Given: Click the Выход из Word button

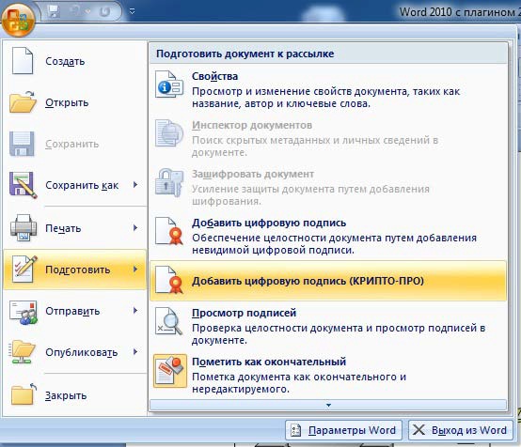Looking at the screenshot, I should click(460, 430).
